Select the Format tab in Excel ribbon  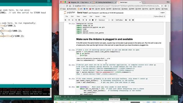(x=124, y=99)
